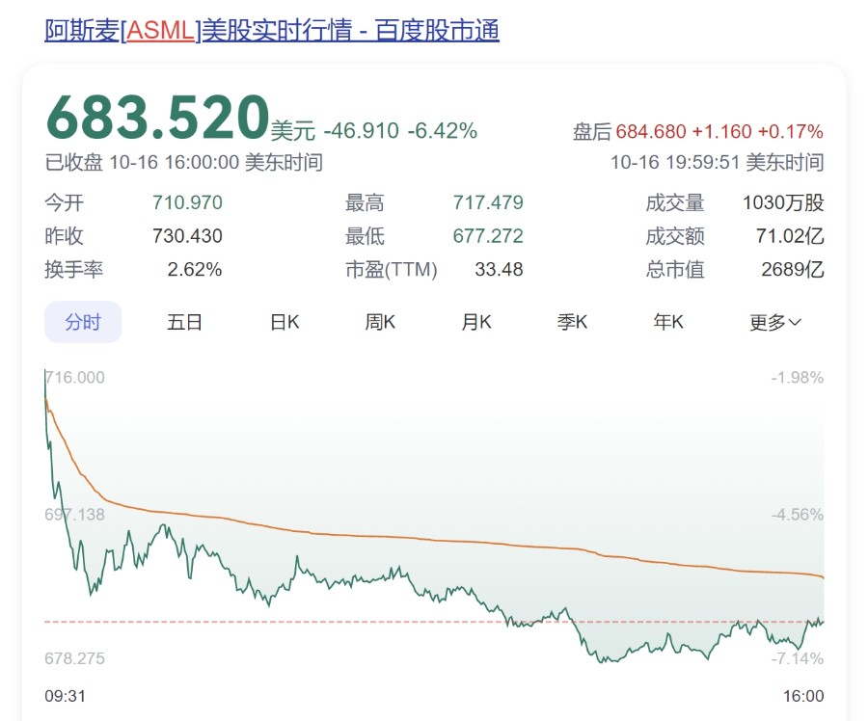Click the 总市值 value 2689亿

[793, 269]
